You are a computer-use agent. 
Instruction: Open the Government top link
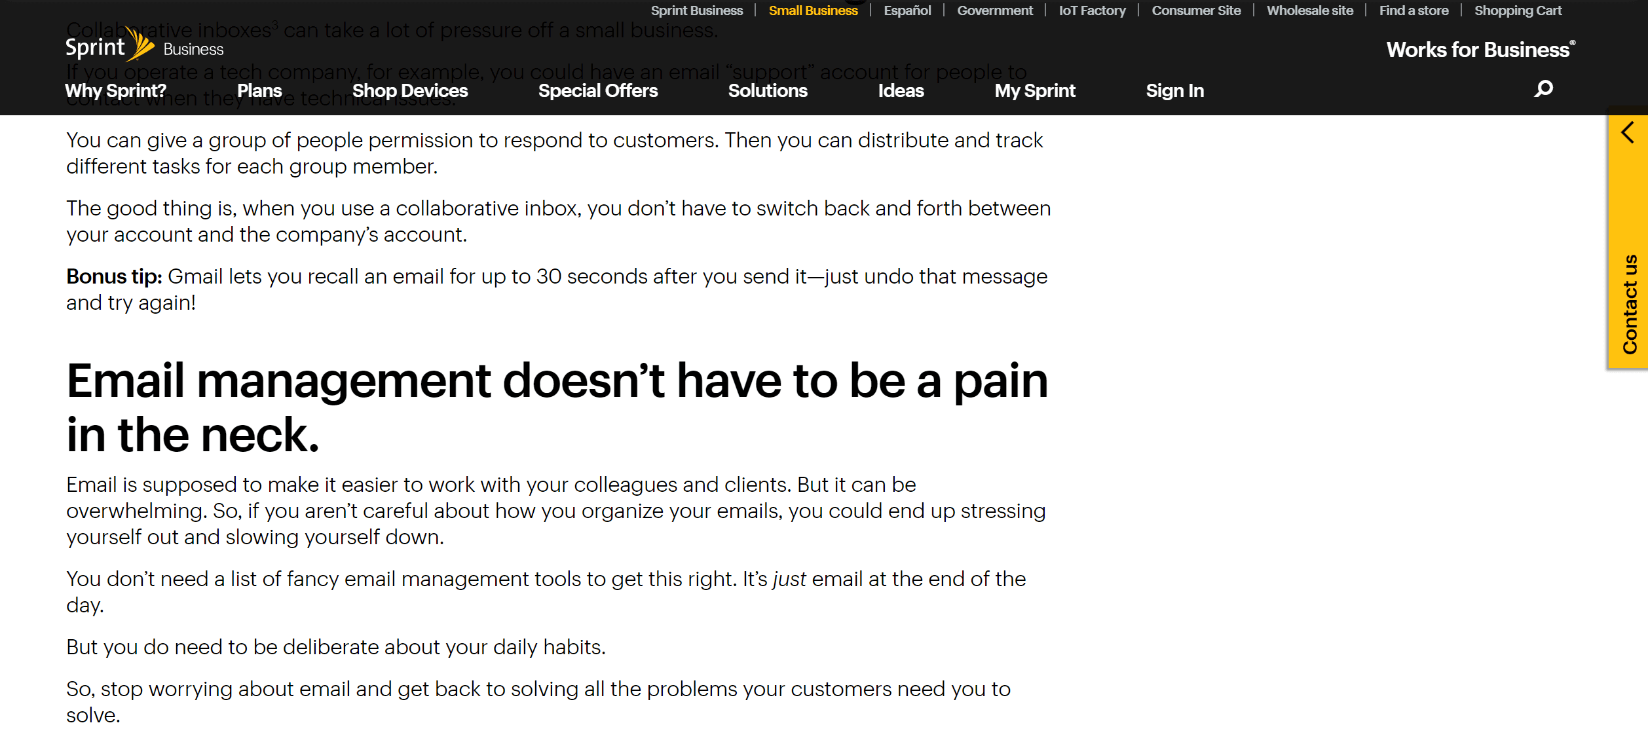[x=994, y=10]
